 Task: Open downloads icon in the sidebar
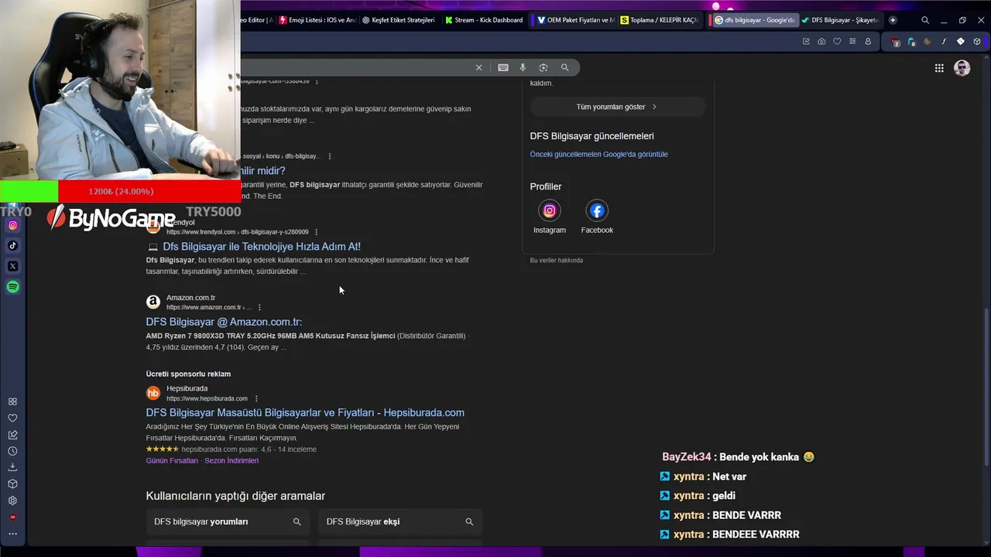(12, 467)
